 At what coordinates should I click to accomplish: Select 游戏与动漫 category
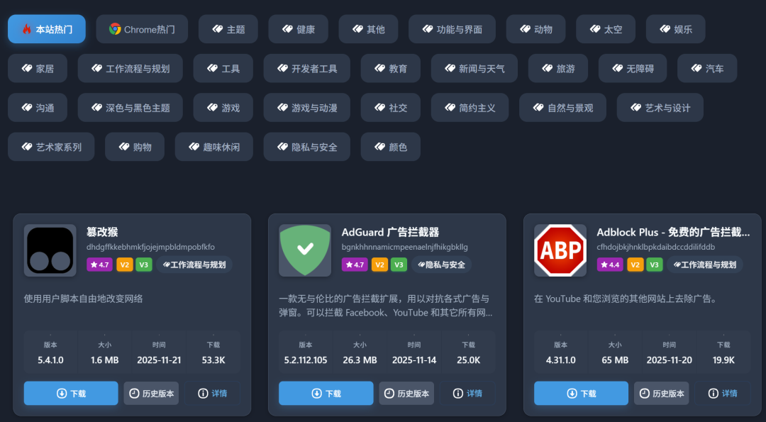(307, 108)
